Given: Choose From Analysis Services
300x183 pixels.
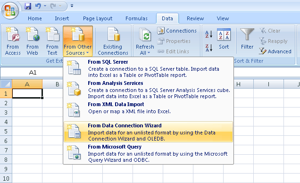Looking at the screenshot, I should pyautogui.click(x=148, y=90).
